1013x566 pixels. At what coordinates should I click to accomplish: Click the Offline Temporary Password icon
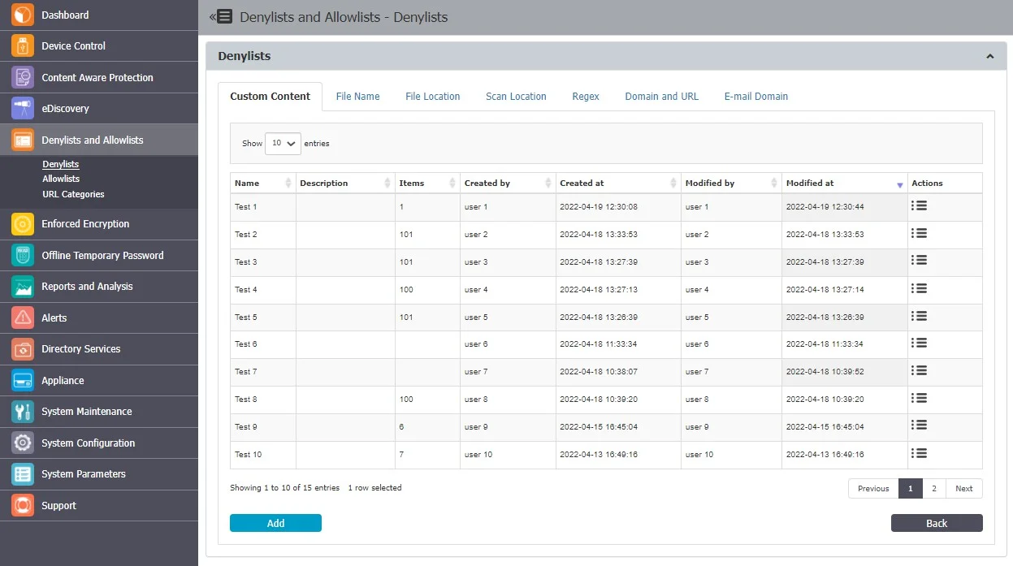coord(23,255)
